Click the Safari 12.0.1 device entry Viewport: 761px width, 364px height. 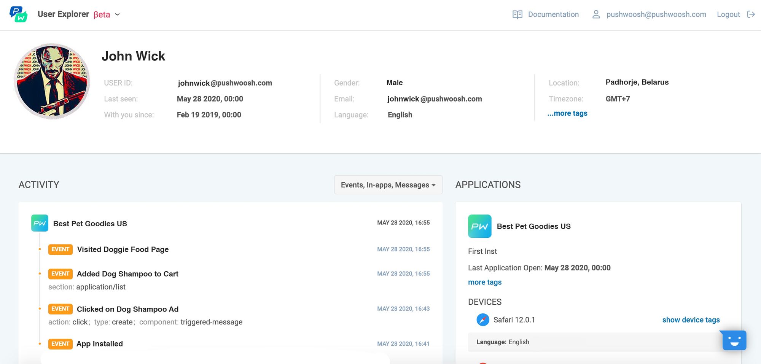click(x=514, y=320)
